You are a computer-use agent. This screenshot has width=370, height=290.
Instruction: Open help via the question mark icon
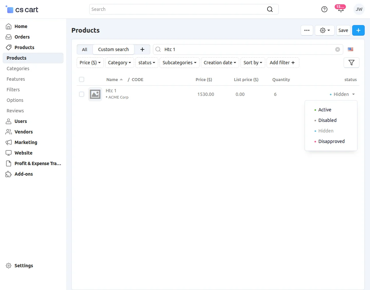click(324, 9)
